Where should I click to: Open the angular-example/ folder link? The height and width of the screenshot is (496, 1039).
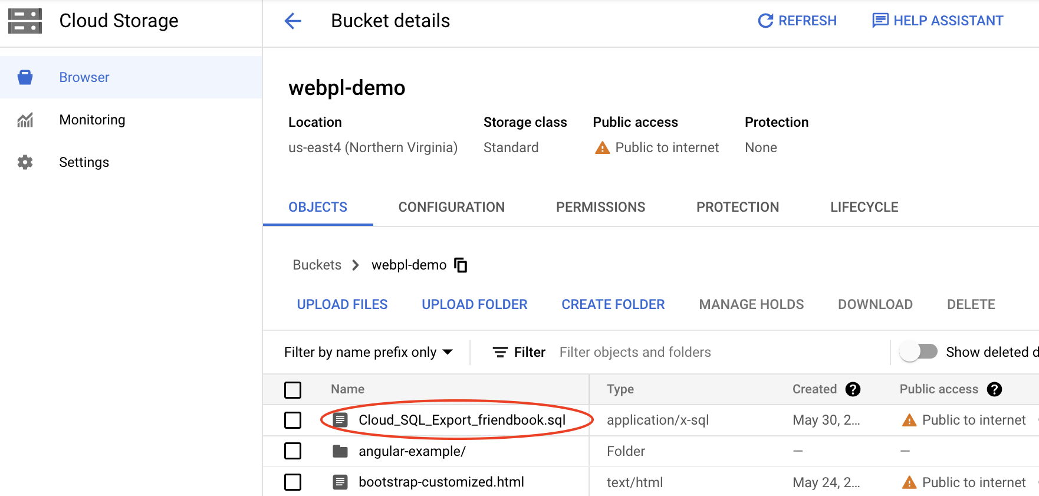coord(412,451)
